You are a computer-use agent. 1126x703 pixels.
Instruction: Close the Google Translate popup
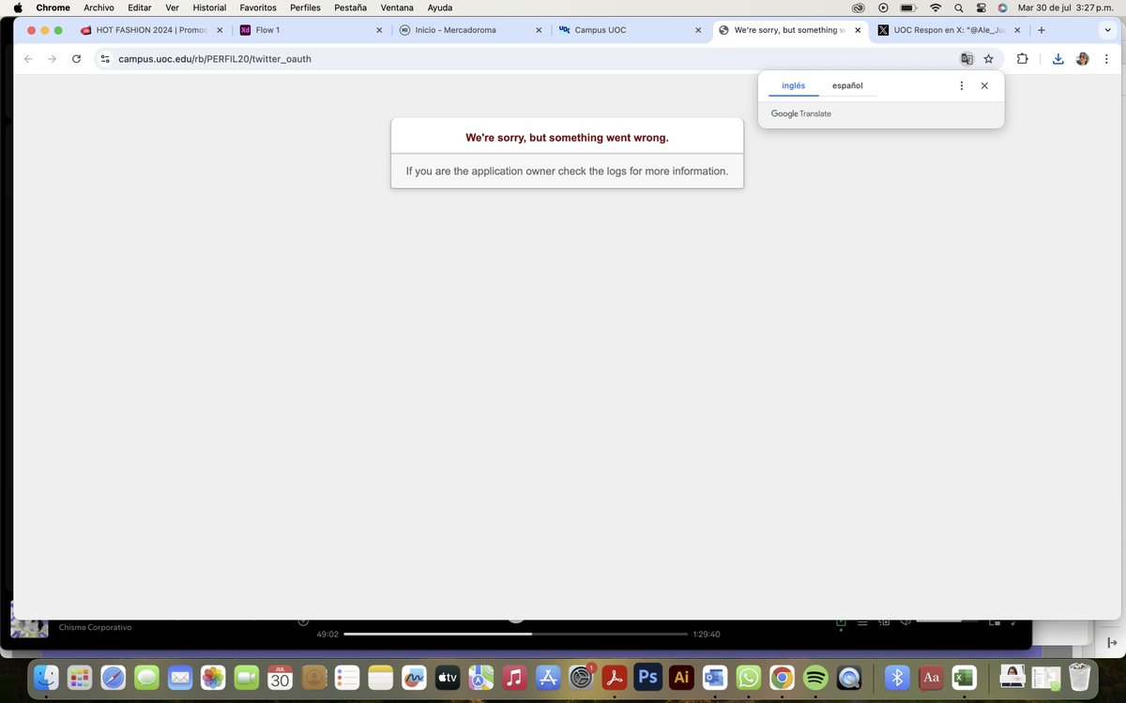click(x=984, y=85)
